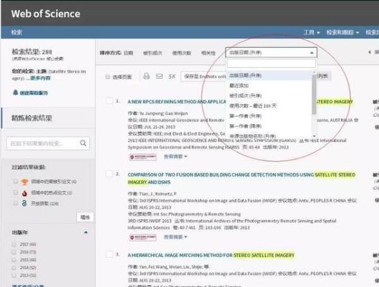This screenshot has height=287, width=379.
Task: Click the 精炼 refine button
Action: [85, 217]
